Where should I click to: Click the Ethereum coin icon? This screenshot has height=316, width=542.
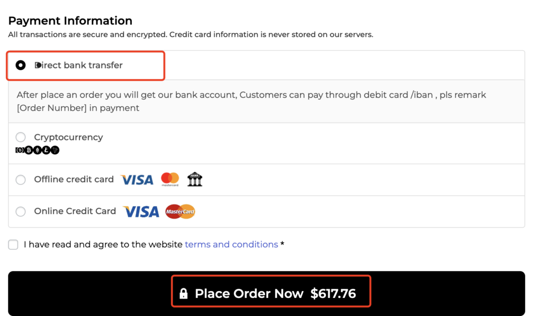tap(38, 150)
